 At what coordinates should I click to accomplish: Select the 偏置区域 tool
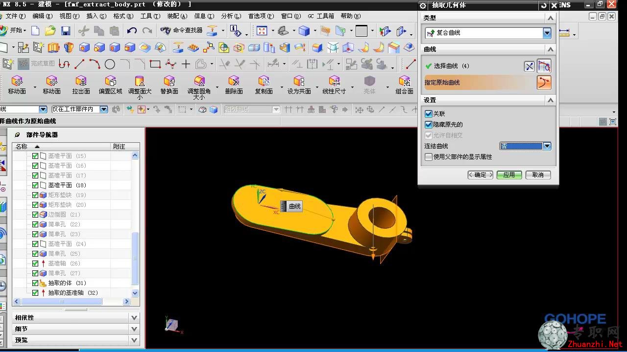click(x=111, y=85)
